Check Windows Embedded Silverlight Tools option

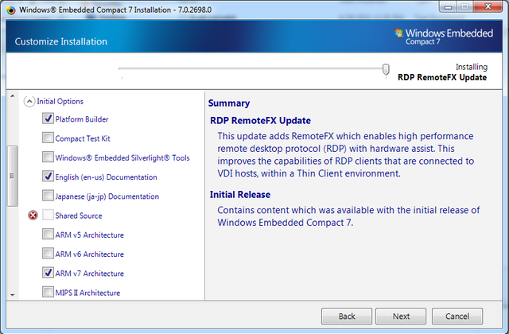click(48, 157)
